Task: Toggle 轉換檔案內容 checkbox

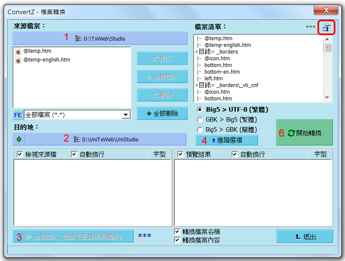Action: (177, 240)
